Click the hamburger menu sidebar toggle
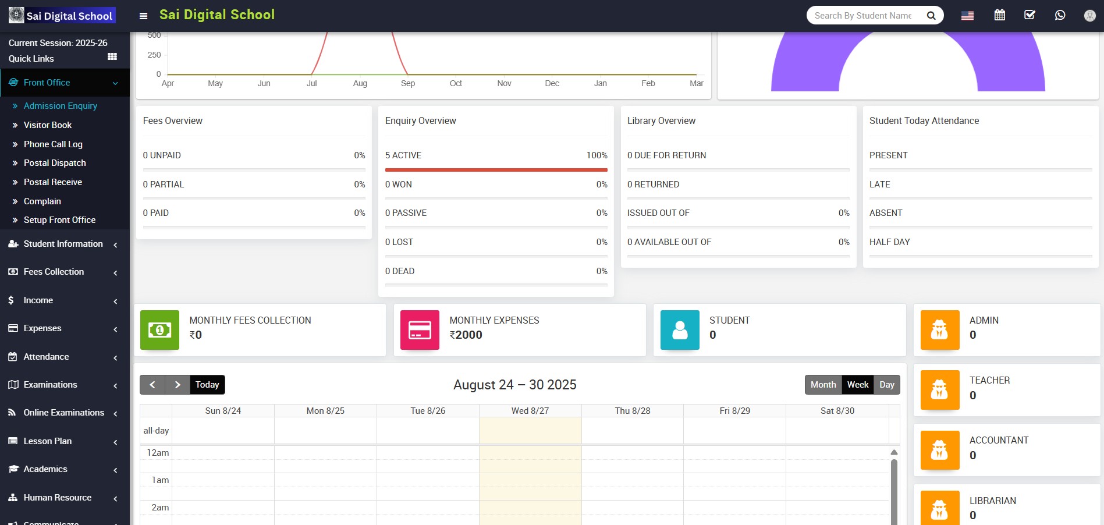Screen dimensions: 1104x525 (143, 16)
